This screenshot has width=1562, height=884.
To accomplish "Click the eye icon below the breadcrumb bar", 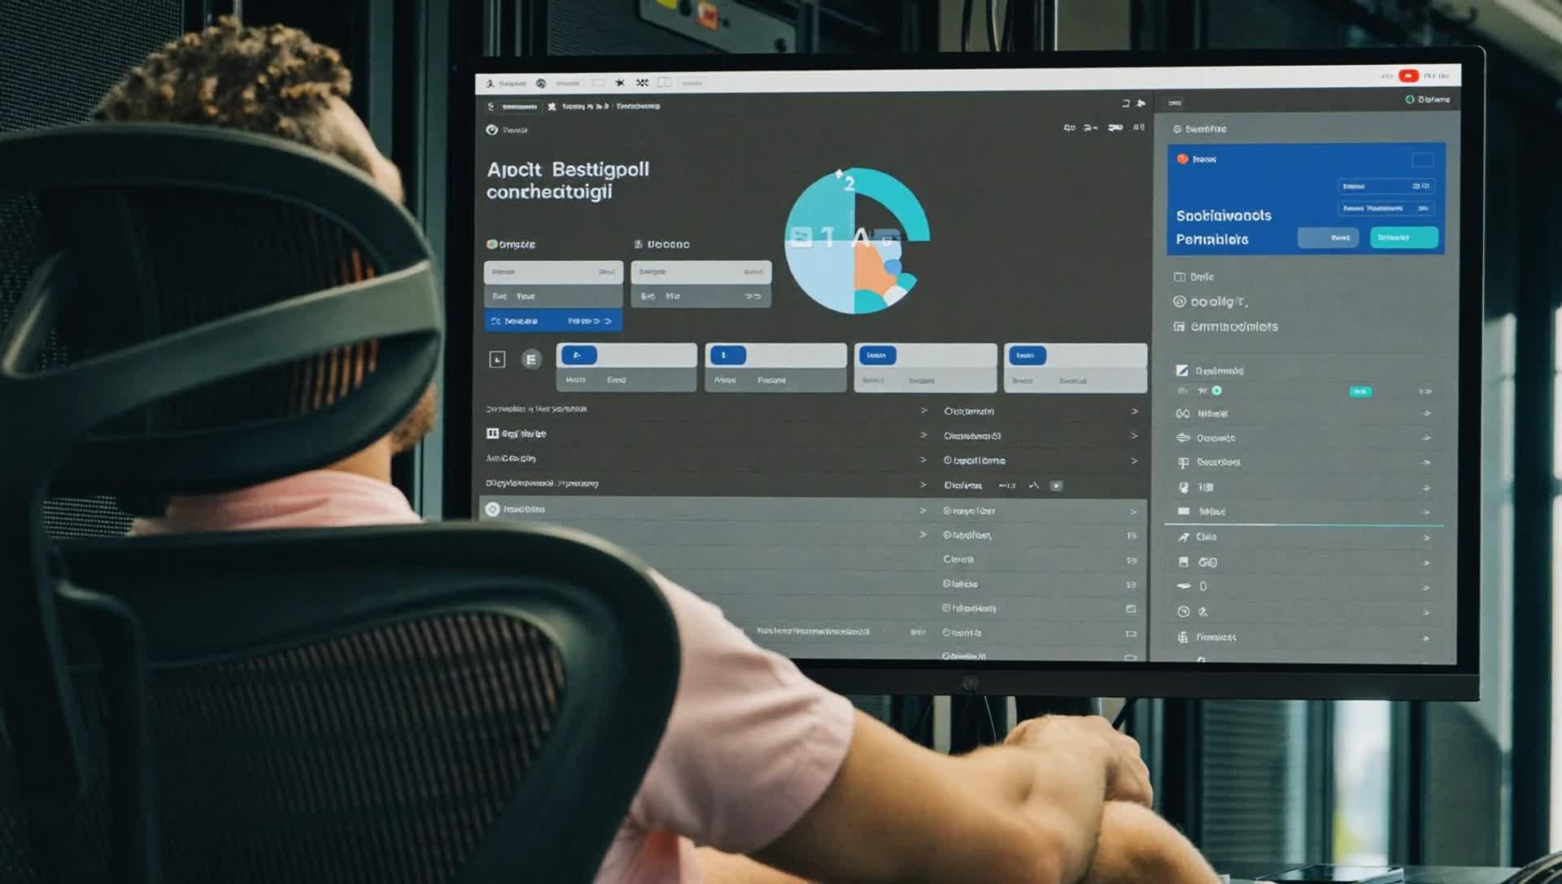I will 491,130.
